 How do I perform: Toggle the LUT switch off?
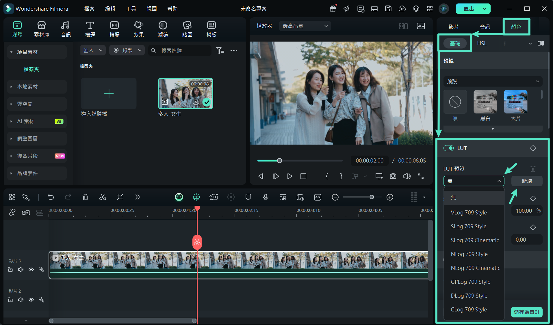point(449,148)
